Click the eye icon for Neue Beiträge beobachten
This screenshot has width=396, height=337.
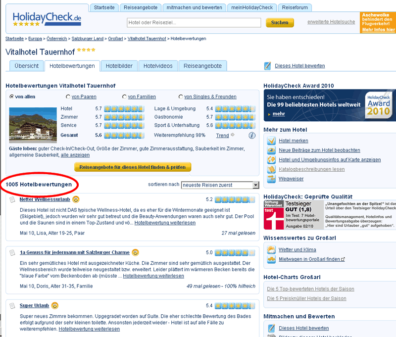tap(271, 150)
